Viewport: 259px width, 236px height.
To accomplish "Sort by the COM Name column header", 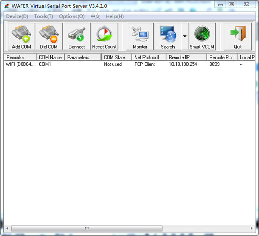I will pyautogui.click(x=50, y=57).
